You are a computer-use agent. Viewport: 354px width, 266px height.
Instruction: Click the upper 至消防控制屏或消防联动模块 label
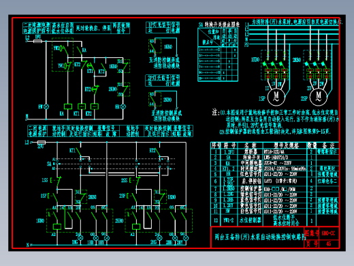164,63
